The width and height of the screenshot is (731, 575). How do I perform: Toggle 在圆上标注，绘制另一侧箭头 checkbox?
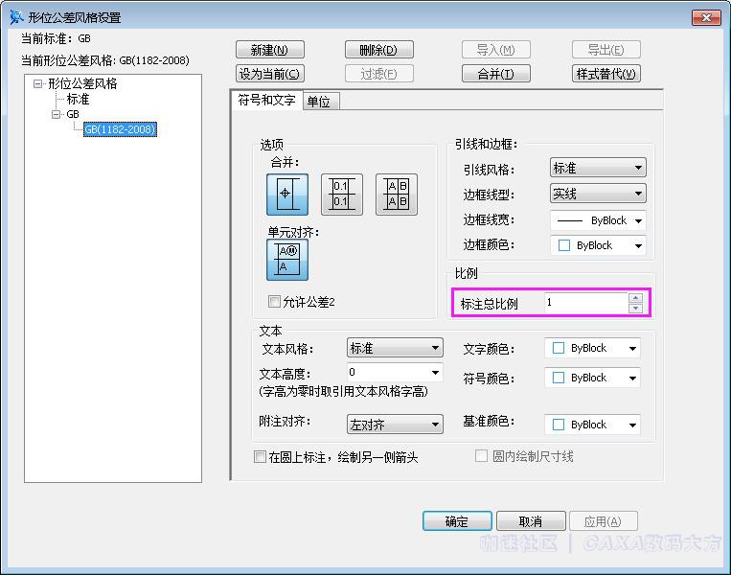(x=261, y=457)
